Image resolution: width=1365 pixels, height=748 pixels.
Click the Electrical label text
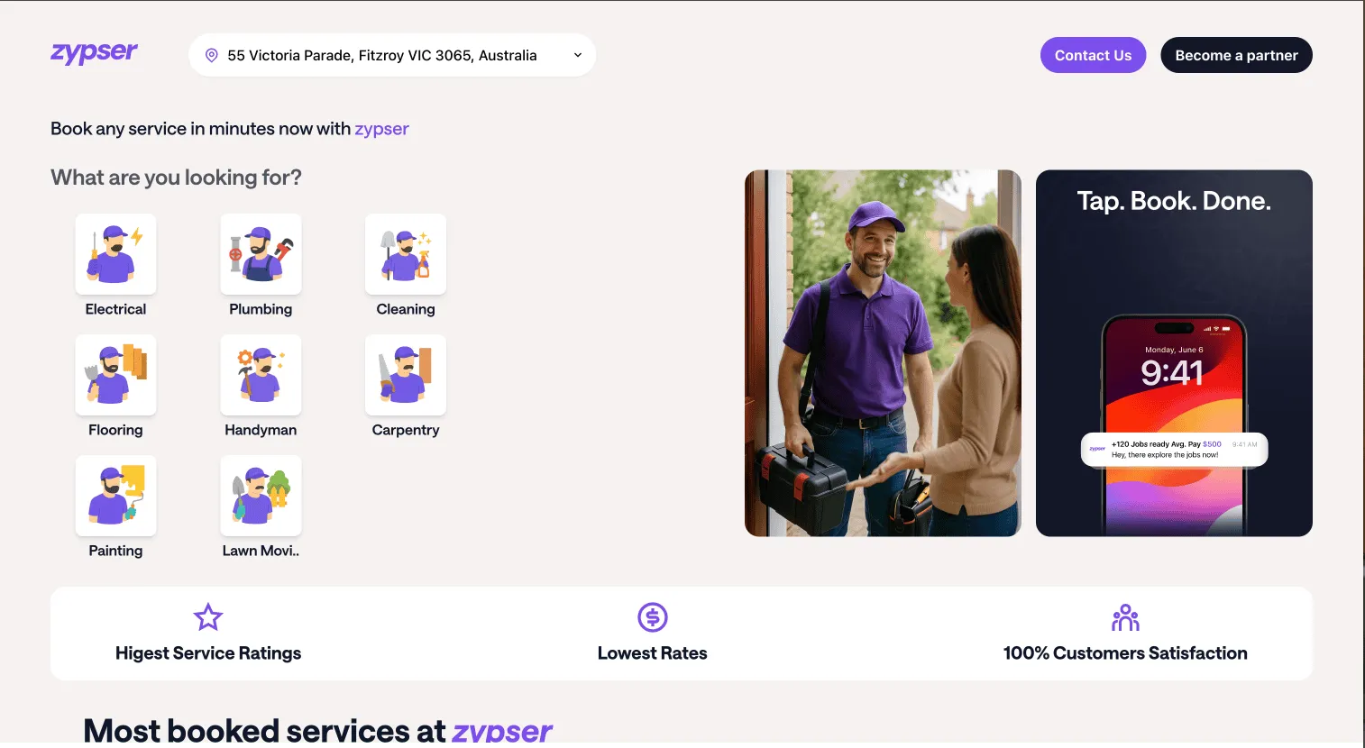115,309
